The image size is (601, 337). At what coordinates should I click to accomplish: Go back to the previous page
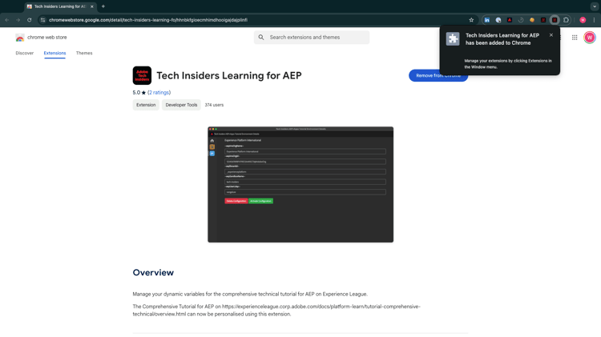[x=7, y=20]
